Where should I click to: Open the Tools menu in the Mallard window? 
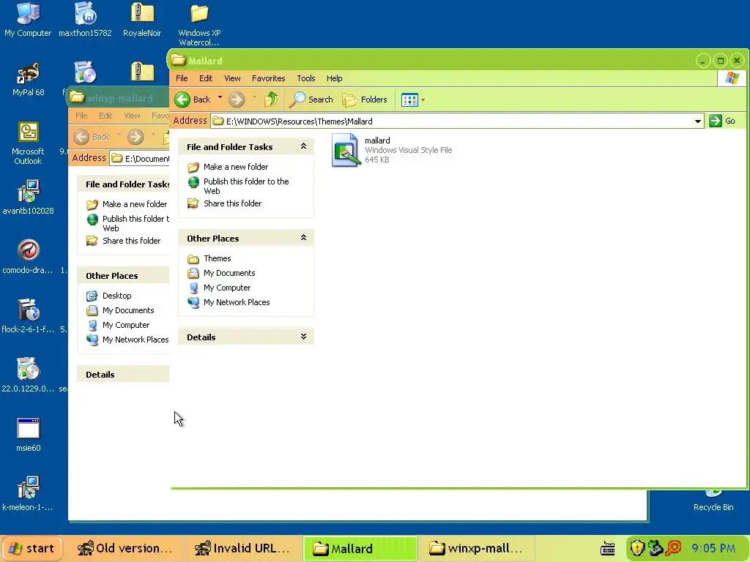click(305, 78)
